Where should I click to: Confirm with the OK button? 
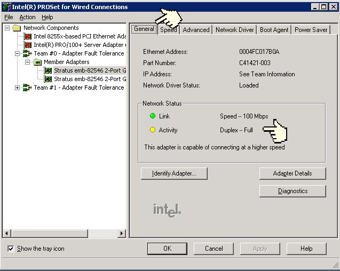(x=167, y=249)
